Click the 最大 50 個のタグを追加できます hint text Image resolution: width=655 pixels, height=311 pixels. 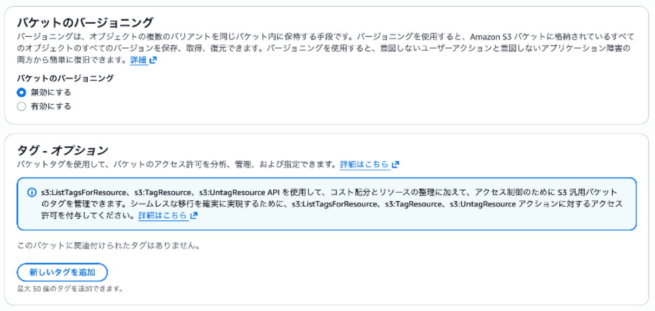[x=70, y=289]
